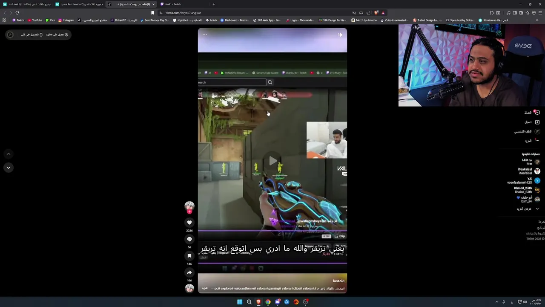This screenshot has width=545, height=307.
Task: Click the get coins button at top left
Action: pos(57,35)
